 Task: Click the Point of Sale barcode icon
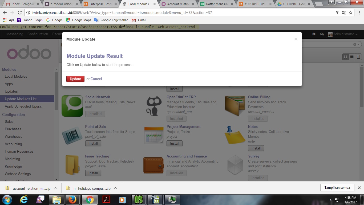[72, 136]
